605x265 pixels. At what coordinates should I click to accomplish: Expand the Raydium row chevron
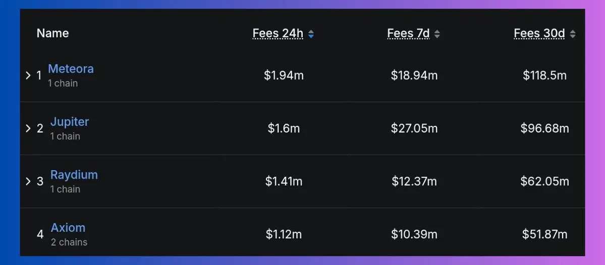click(x=28, y=181)
